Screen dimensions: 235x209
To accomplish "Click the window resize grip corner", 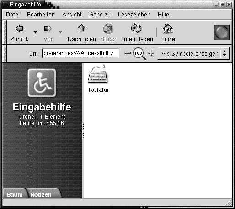I will coord(229,203).
